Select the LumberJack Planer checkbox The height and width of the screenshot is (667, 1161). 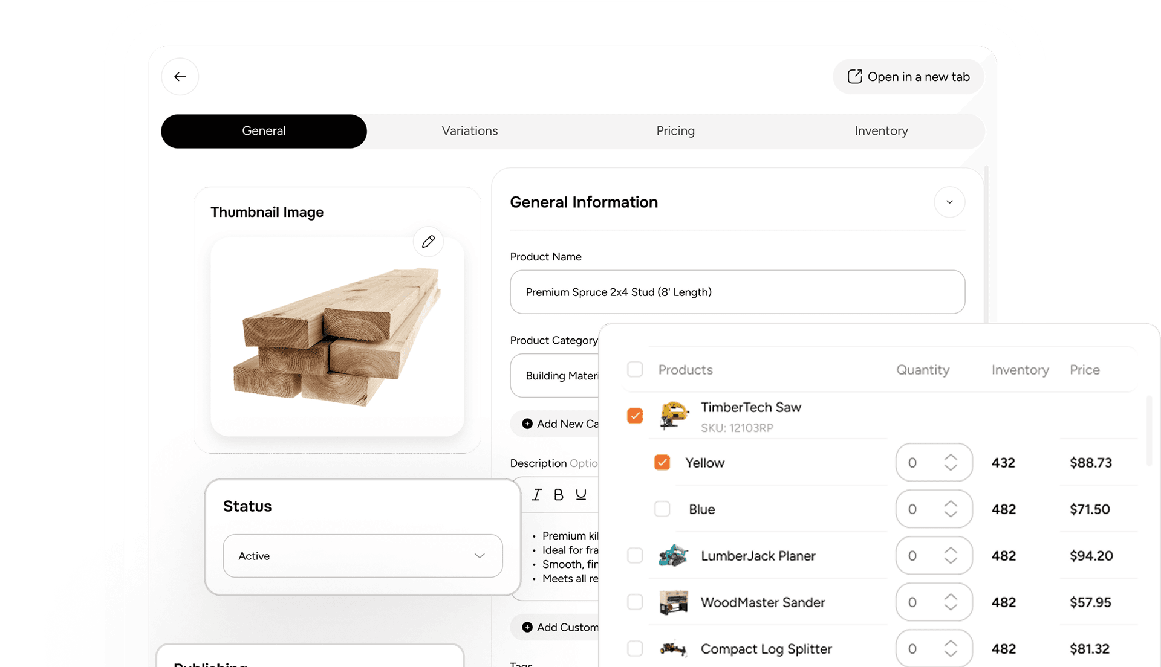coord(635,555)
